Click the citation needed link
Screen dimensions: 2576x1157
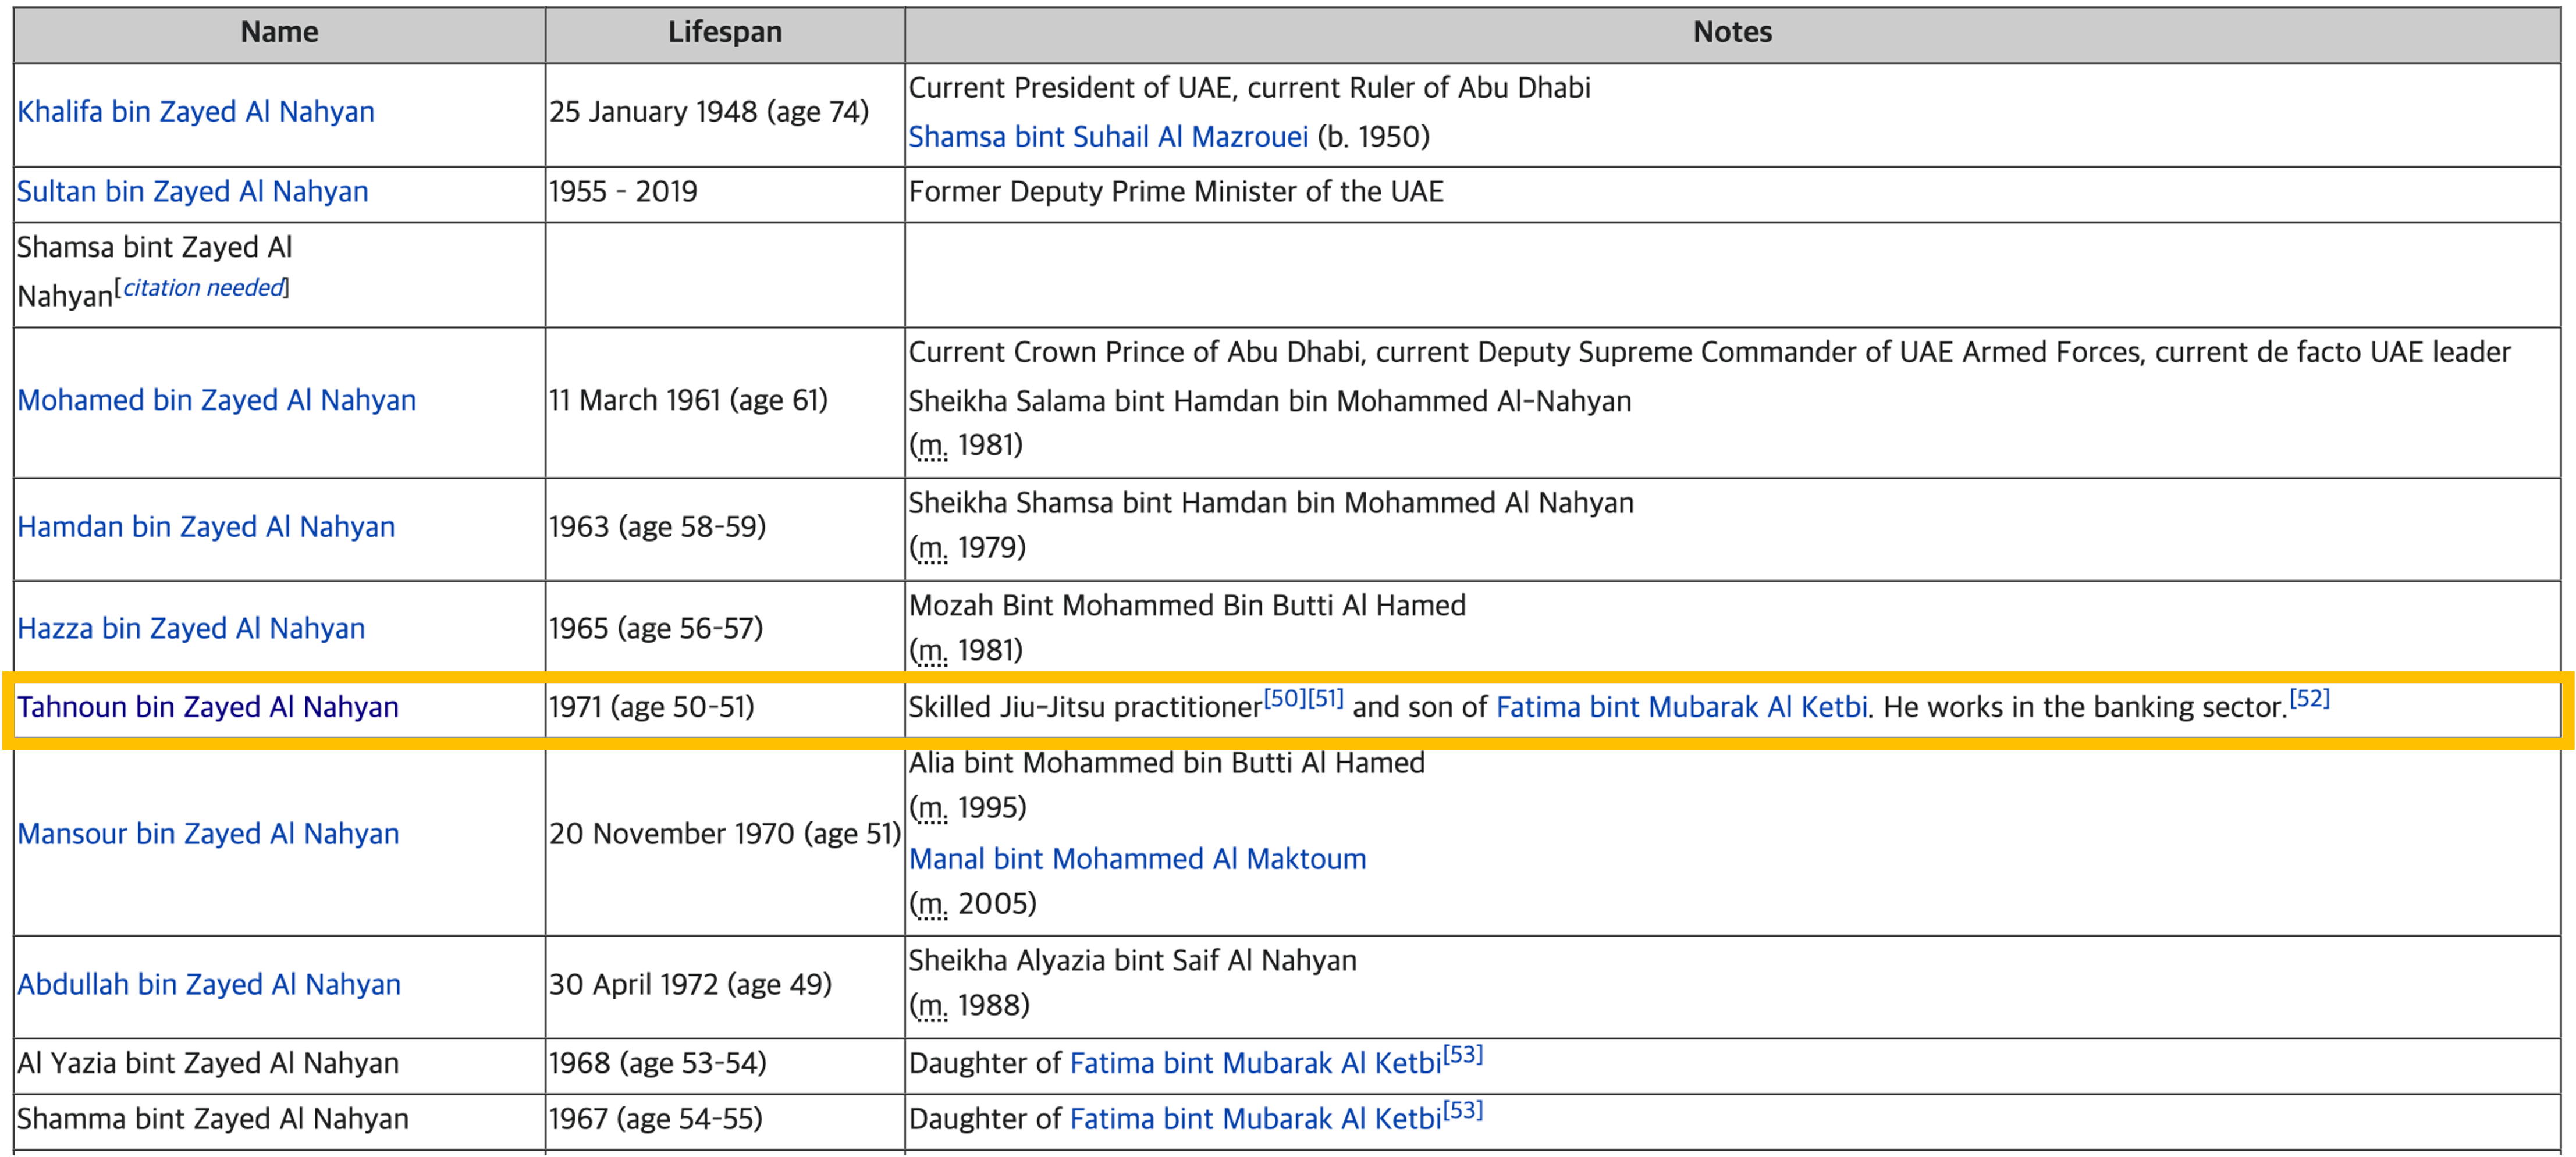203,288
